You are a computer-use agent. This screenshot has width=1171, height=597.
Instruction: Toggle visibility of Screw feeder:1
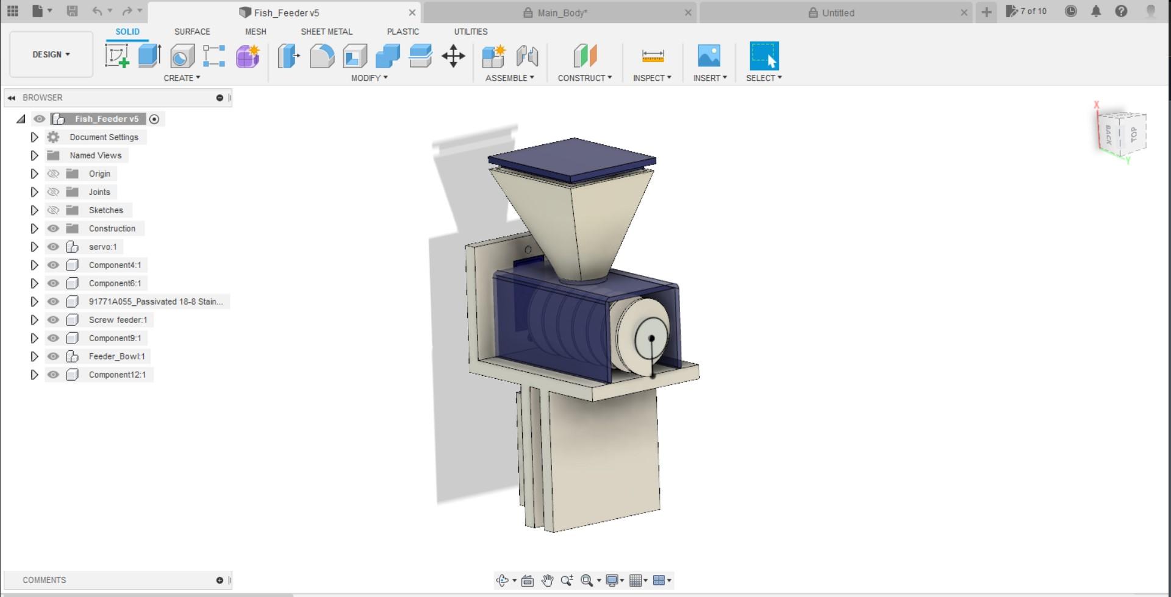[53, 320]
